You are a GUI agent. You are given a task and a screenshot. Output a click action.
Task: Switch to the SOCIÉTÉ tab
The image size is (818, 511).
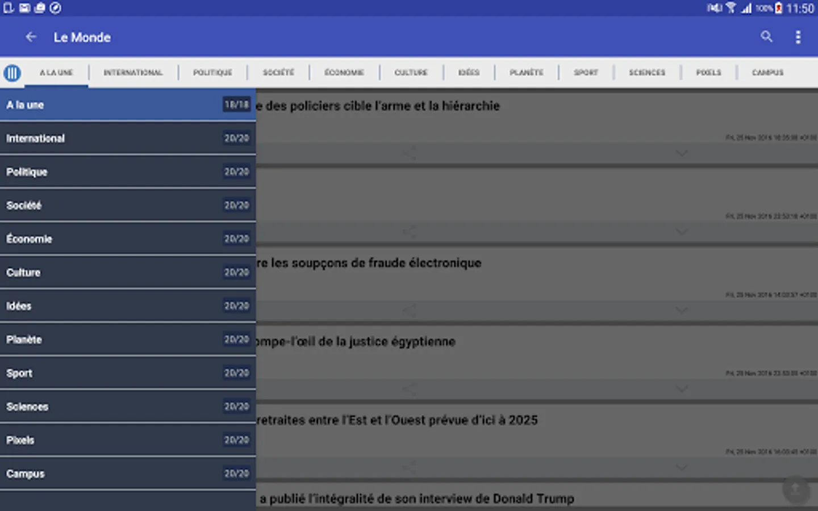(x=278, y=73)
